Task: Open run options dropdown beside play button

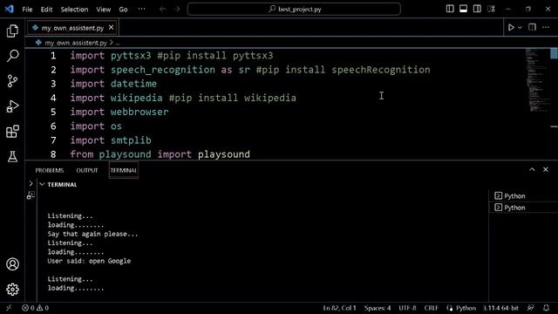Action: tap(520, 27)
